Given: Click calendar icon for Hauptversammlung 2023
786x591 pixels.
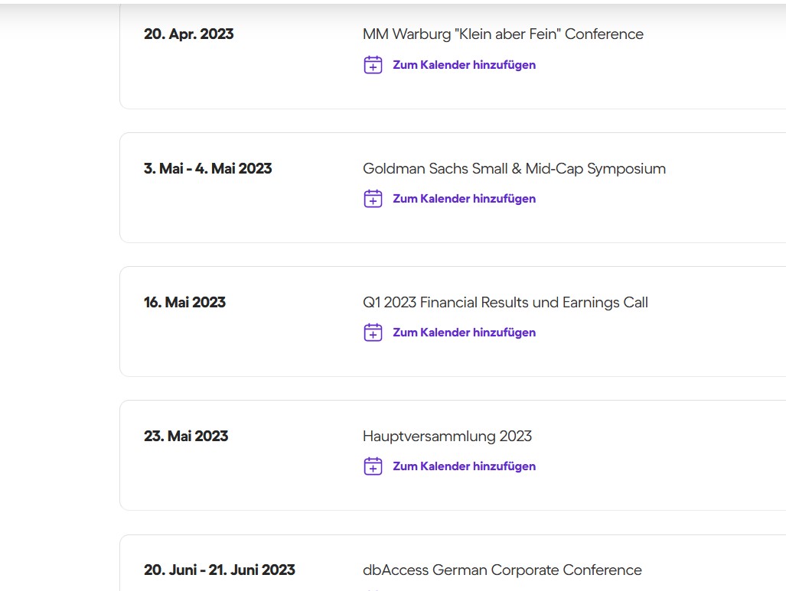Looking at the screenshot, I should (373, 466).
